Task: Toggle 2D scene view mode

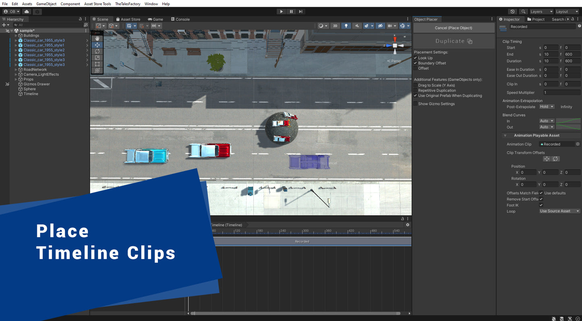Action: [x=335, y=26]
